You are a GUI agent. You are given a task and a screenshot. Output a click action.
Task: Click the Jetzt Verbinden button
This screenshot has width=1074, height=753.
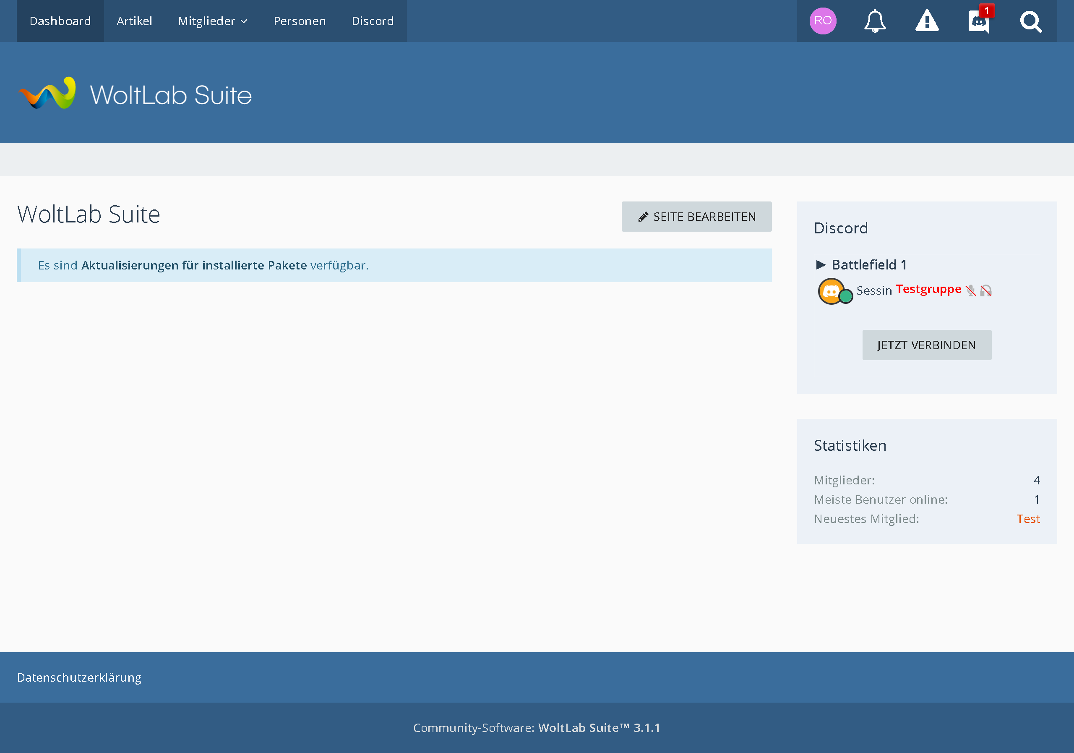(x=926, y=345)
